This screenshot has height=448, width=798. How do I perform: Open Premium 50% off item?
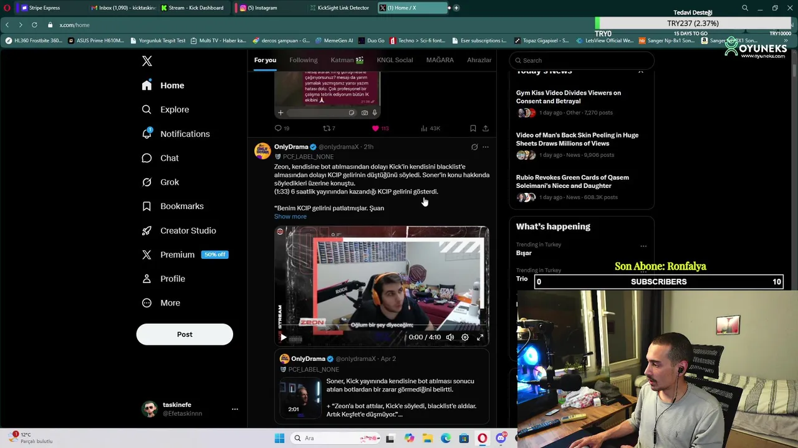click(x=185, y=254)
